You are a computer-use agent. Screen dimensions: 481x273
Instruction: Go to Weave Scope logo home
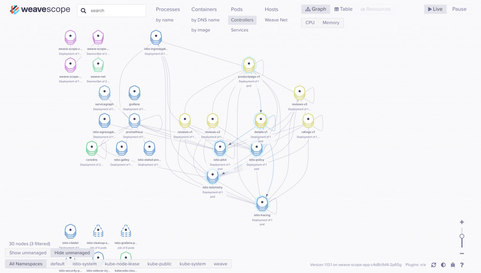[40, 9]
